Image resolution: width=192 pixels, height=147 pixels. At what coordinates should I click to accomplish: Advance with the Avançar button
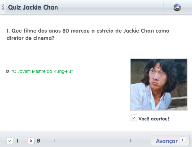pos(170,140)
